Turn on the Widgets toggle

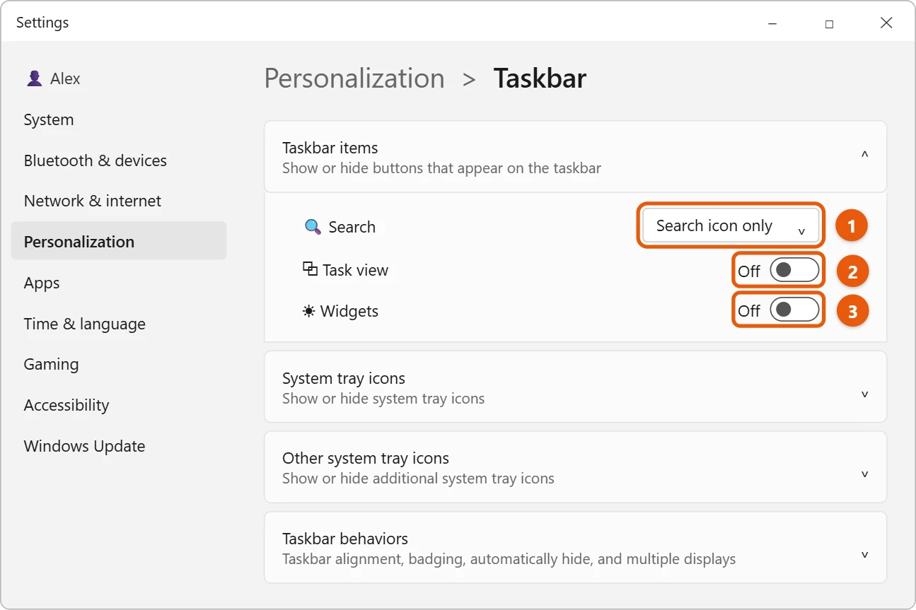(794, 310)
